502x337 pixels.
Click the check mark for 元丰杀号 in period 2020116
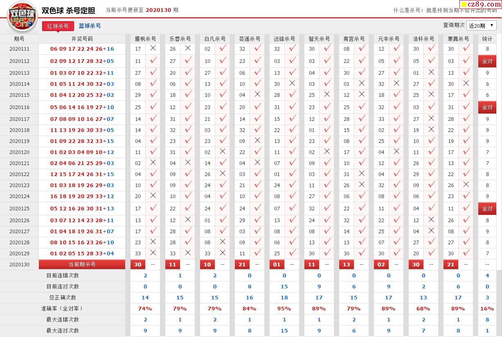pyautogui.click(x=396, y=107)
